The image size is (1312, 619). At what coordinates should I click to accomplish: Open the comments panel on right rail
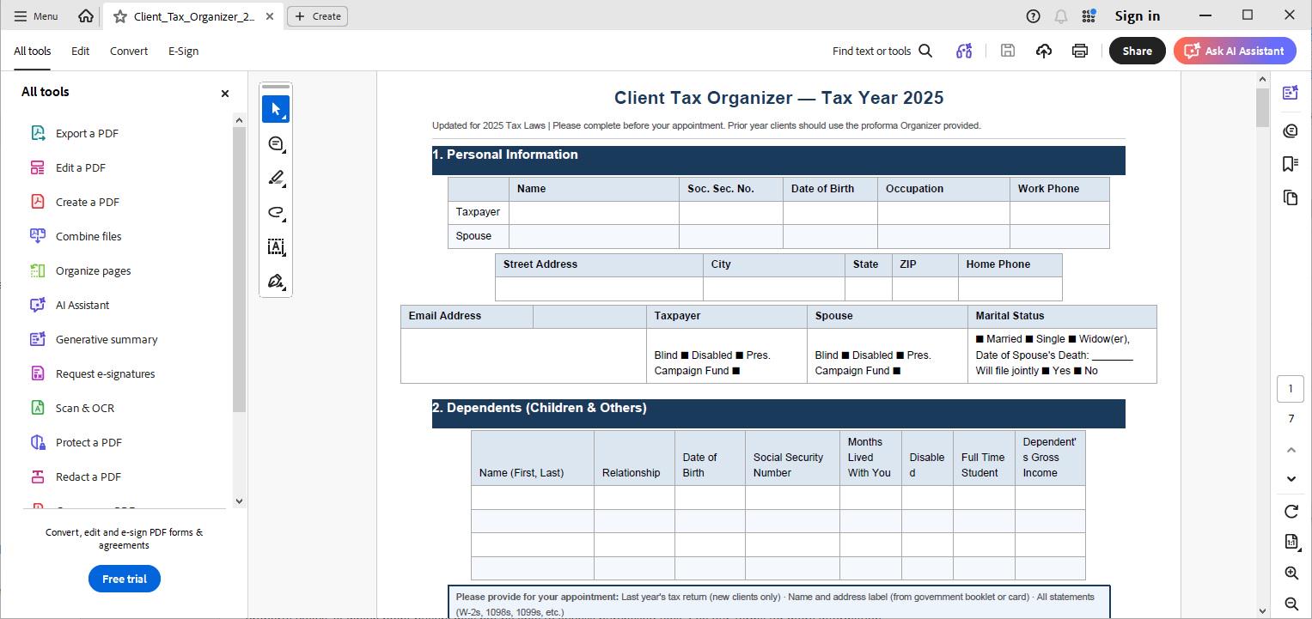(1290, 130)
